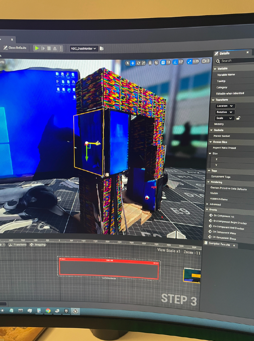Collapse the Screen Size section
Viewport: 254px width, 341px height.
click(211, 142)
